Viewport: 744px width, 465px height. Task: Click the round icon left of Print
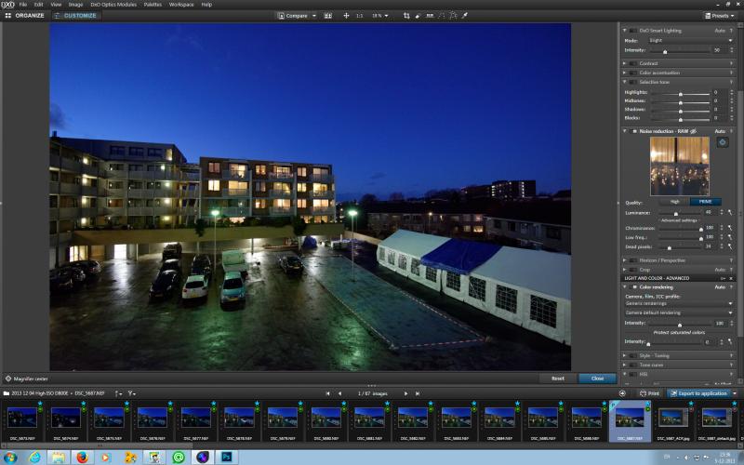coord(622,393)
